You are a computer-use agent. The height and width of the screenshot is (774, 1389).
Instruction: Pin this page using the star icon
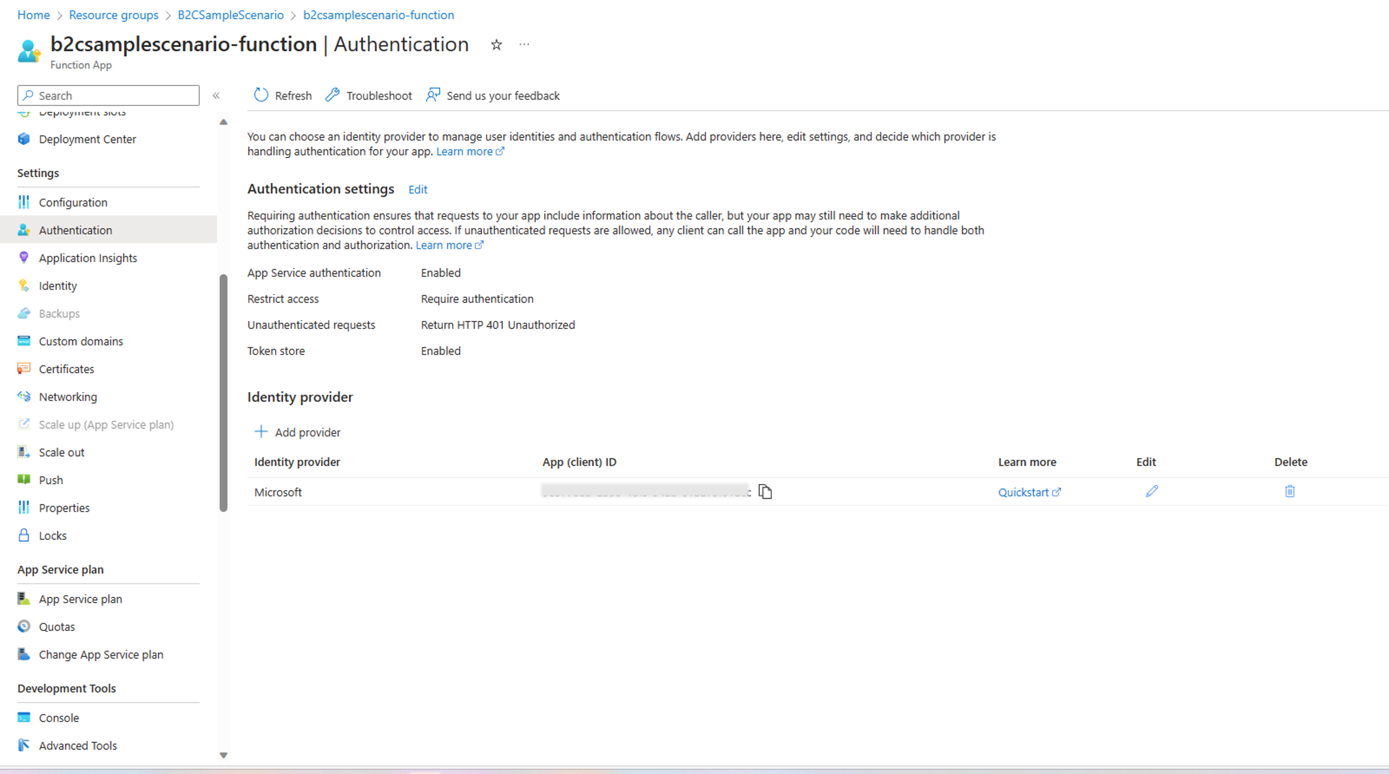tap(496, 45)
